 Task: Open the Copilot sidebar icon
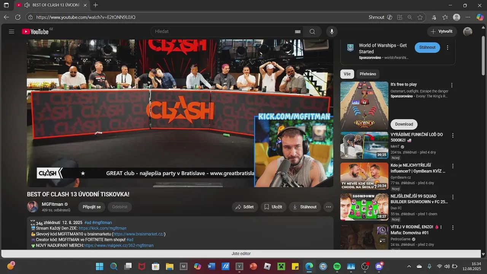point(480,17)
